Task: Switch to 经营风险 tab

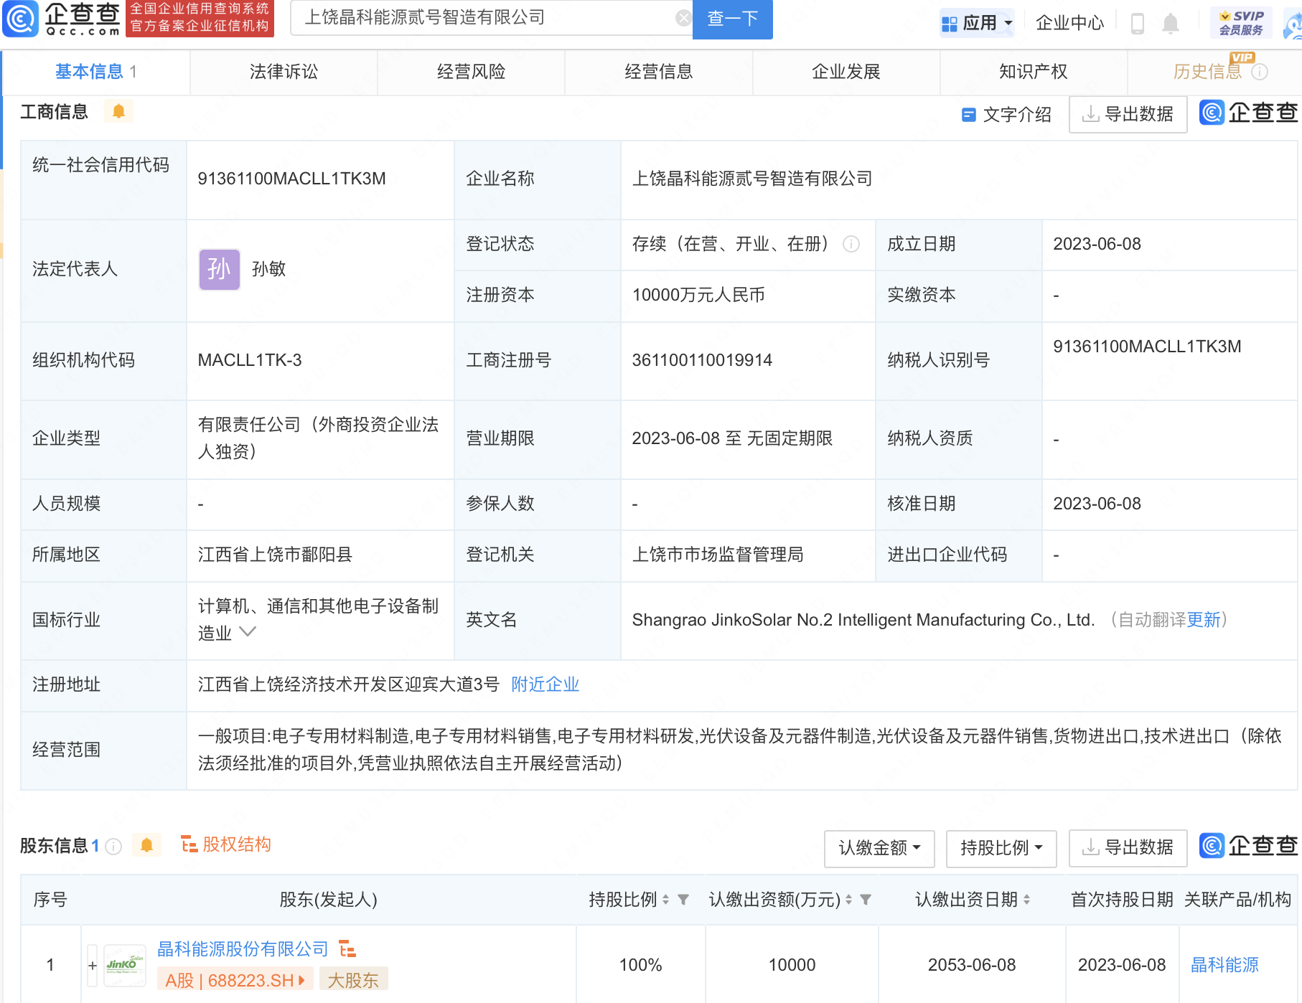Action: [471, 72]
